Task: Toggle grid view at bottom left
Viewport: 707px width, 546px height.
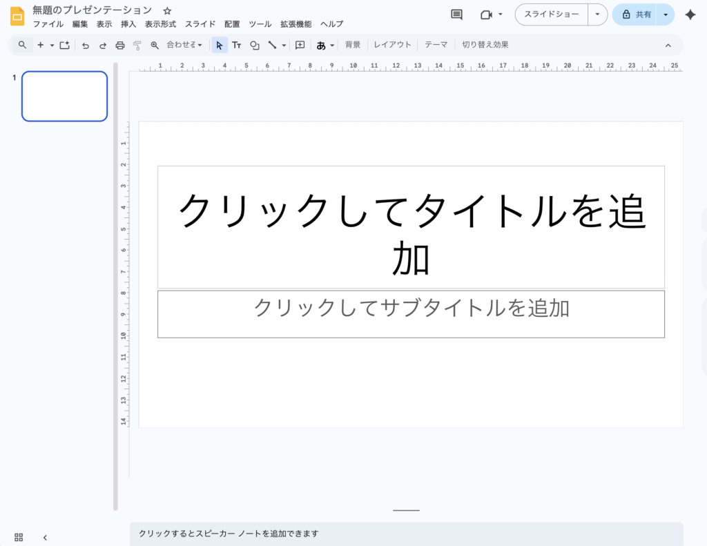Action: [19, 537]
